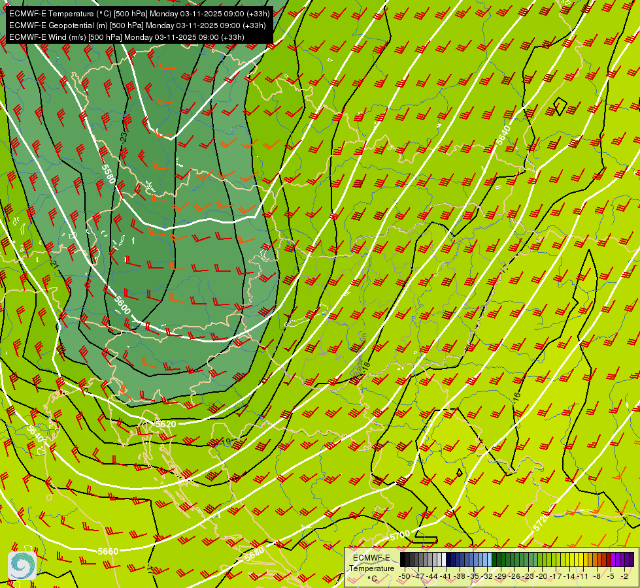Click the swirl weather logo icon
Screen dimensions: 640x588
(x=22, y=566)
